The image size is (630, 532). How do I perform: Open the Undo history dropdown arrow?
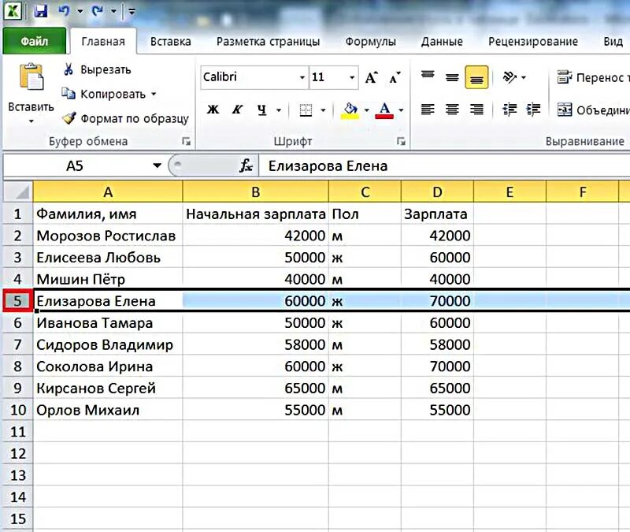tap(80, 11)
